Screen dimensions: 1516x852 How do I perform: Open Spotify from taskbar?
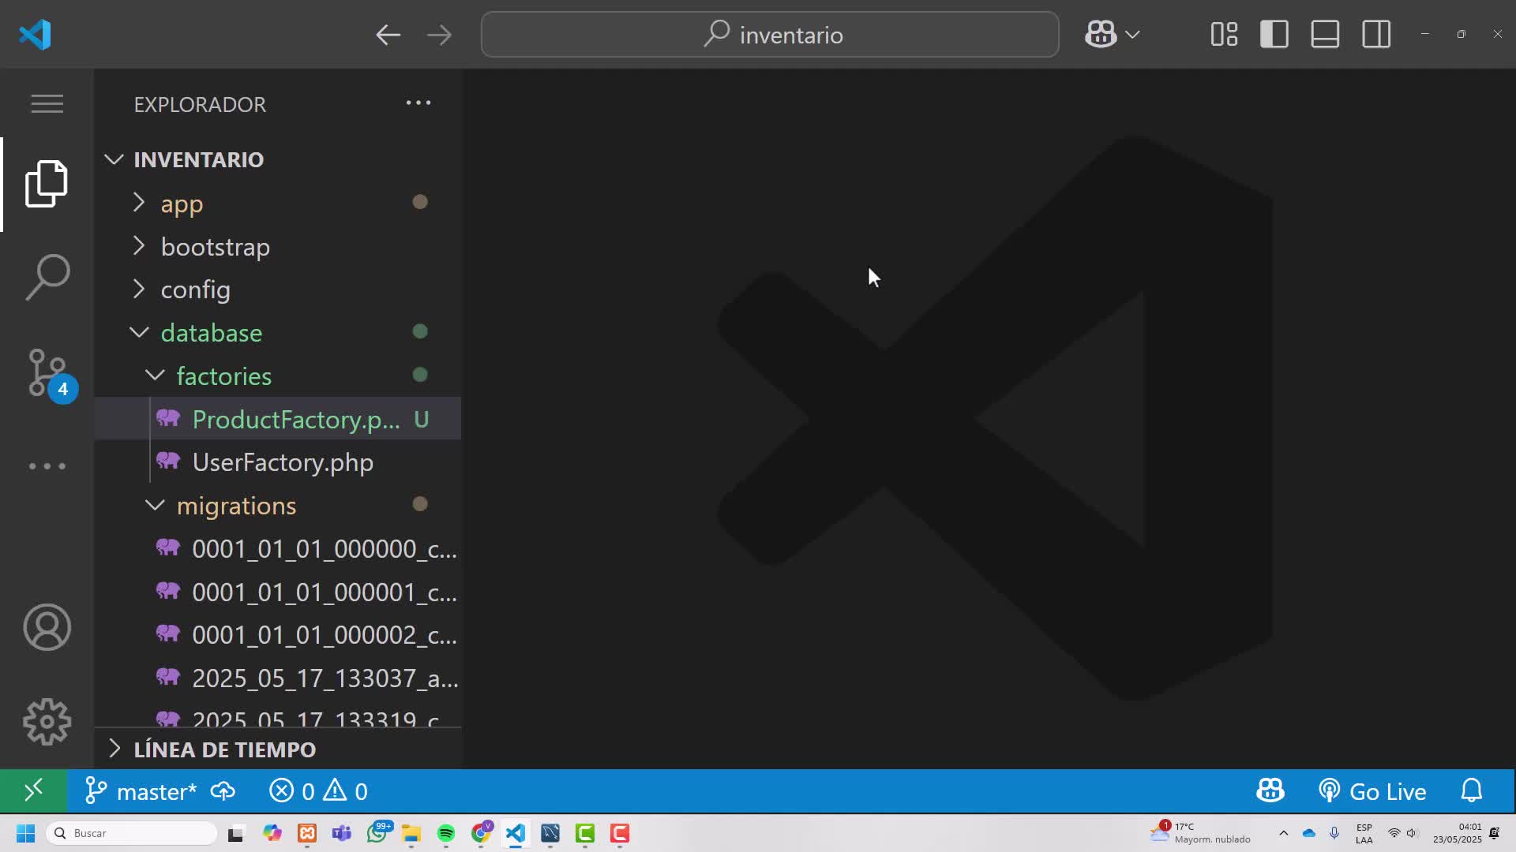coord(446,833)
